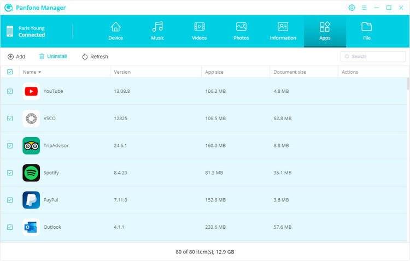This screenshot has height=261, width=410.
Task: Click version 12825 of VSCO
Action: [x=121, y=118]
